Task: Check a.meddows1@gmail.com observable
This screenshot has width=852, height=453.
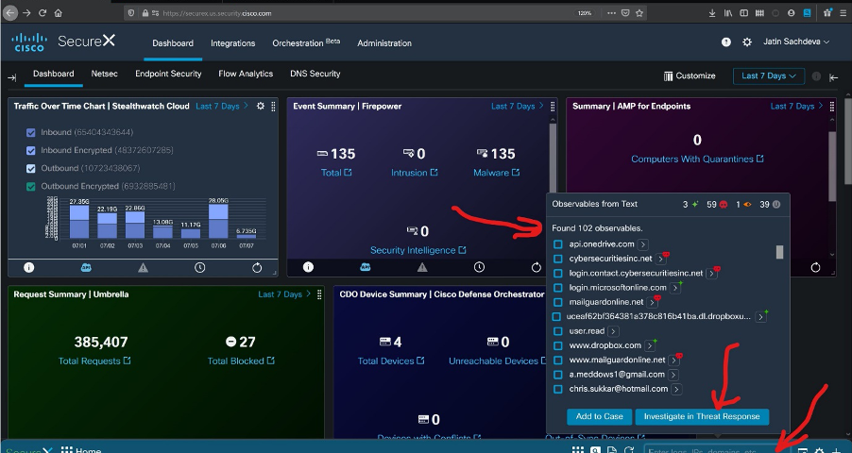Action: 557,375
